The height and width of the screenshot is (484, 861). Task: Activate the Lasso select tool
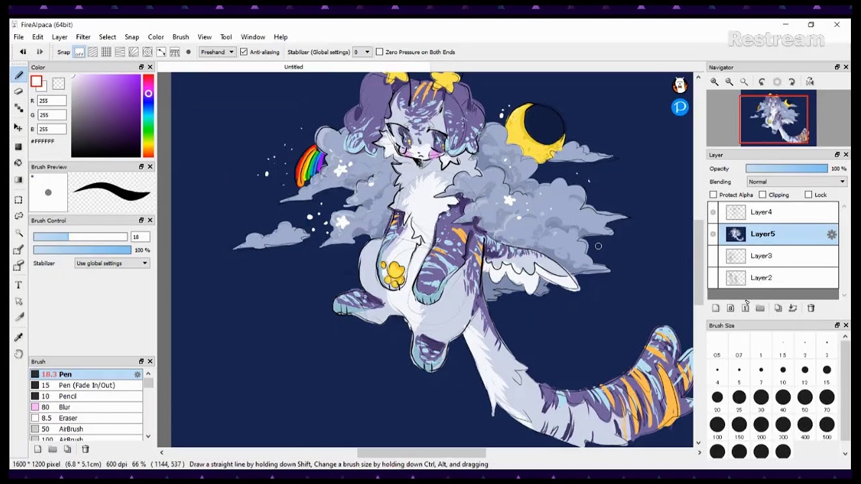click(x=19, y=216)
